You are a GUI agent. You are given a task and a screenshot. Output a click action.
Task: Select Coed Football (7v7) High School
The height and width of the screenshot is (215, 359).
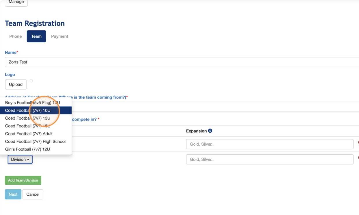pos(35,142)
